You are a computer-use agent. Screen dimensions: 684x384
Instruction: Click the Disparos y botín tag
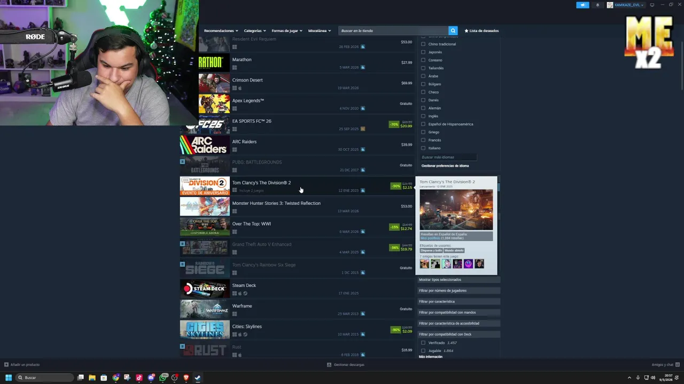click(x=431, y=251)
